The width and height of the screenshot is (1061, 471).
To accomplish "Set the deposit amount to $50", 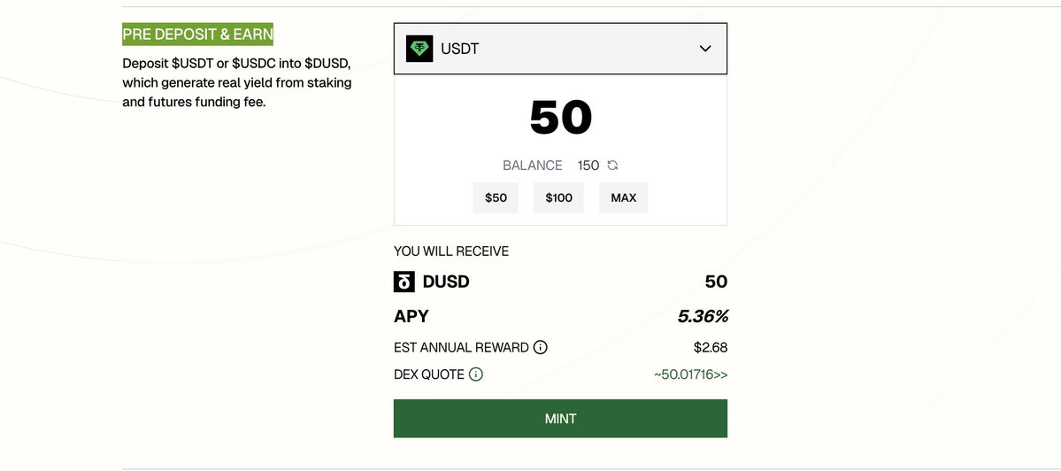I will (496, 198).
